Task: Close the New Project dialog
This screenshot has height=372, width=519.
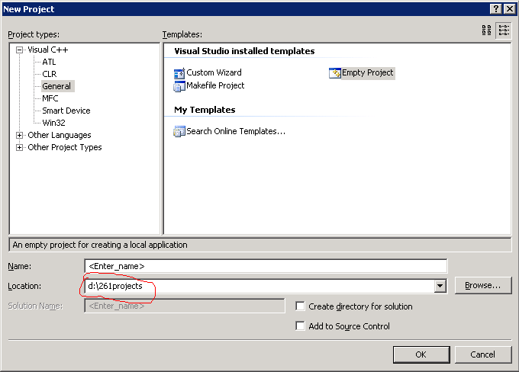Action: coord(509,9)
